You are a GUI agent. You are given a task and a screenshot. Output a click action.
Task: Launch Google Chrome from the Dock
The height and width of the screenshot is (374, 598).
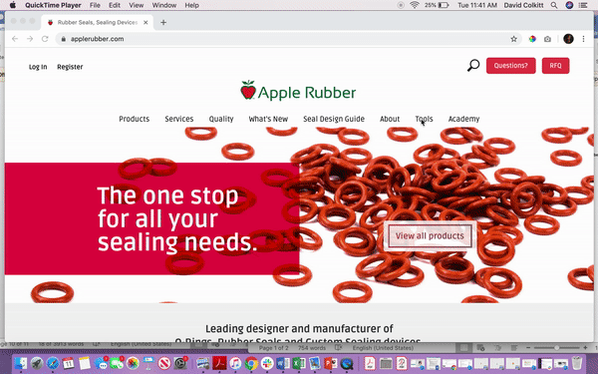[x=251, y=363]
